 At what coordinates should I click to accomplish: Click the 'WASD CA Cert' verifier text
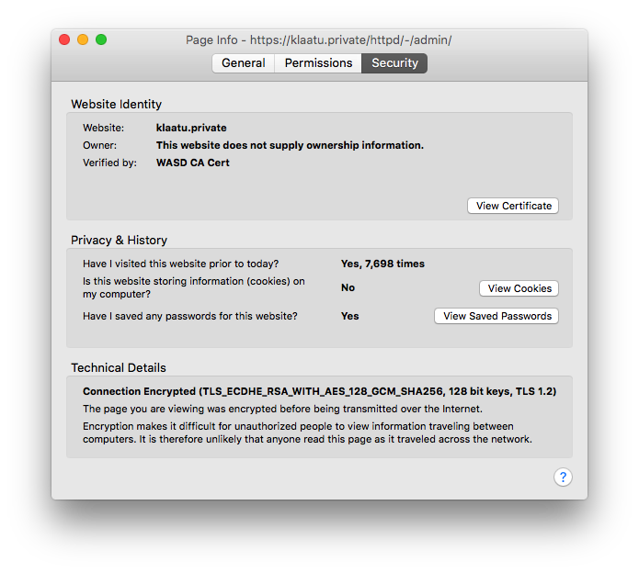(193, 163)
